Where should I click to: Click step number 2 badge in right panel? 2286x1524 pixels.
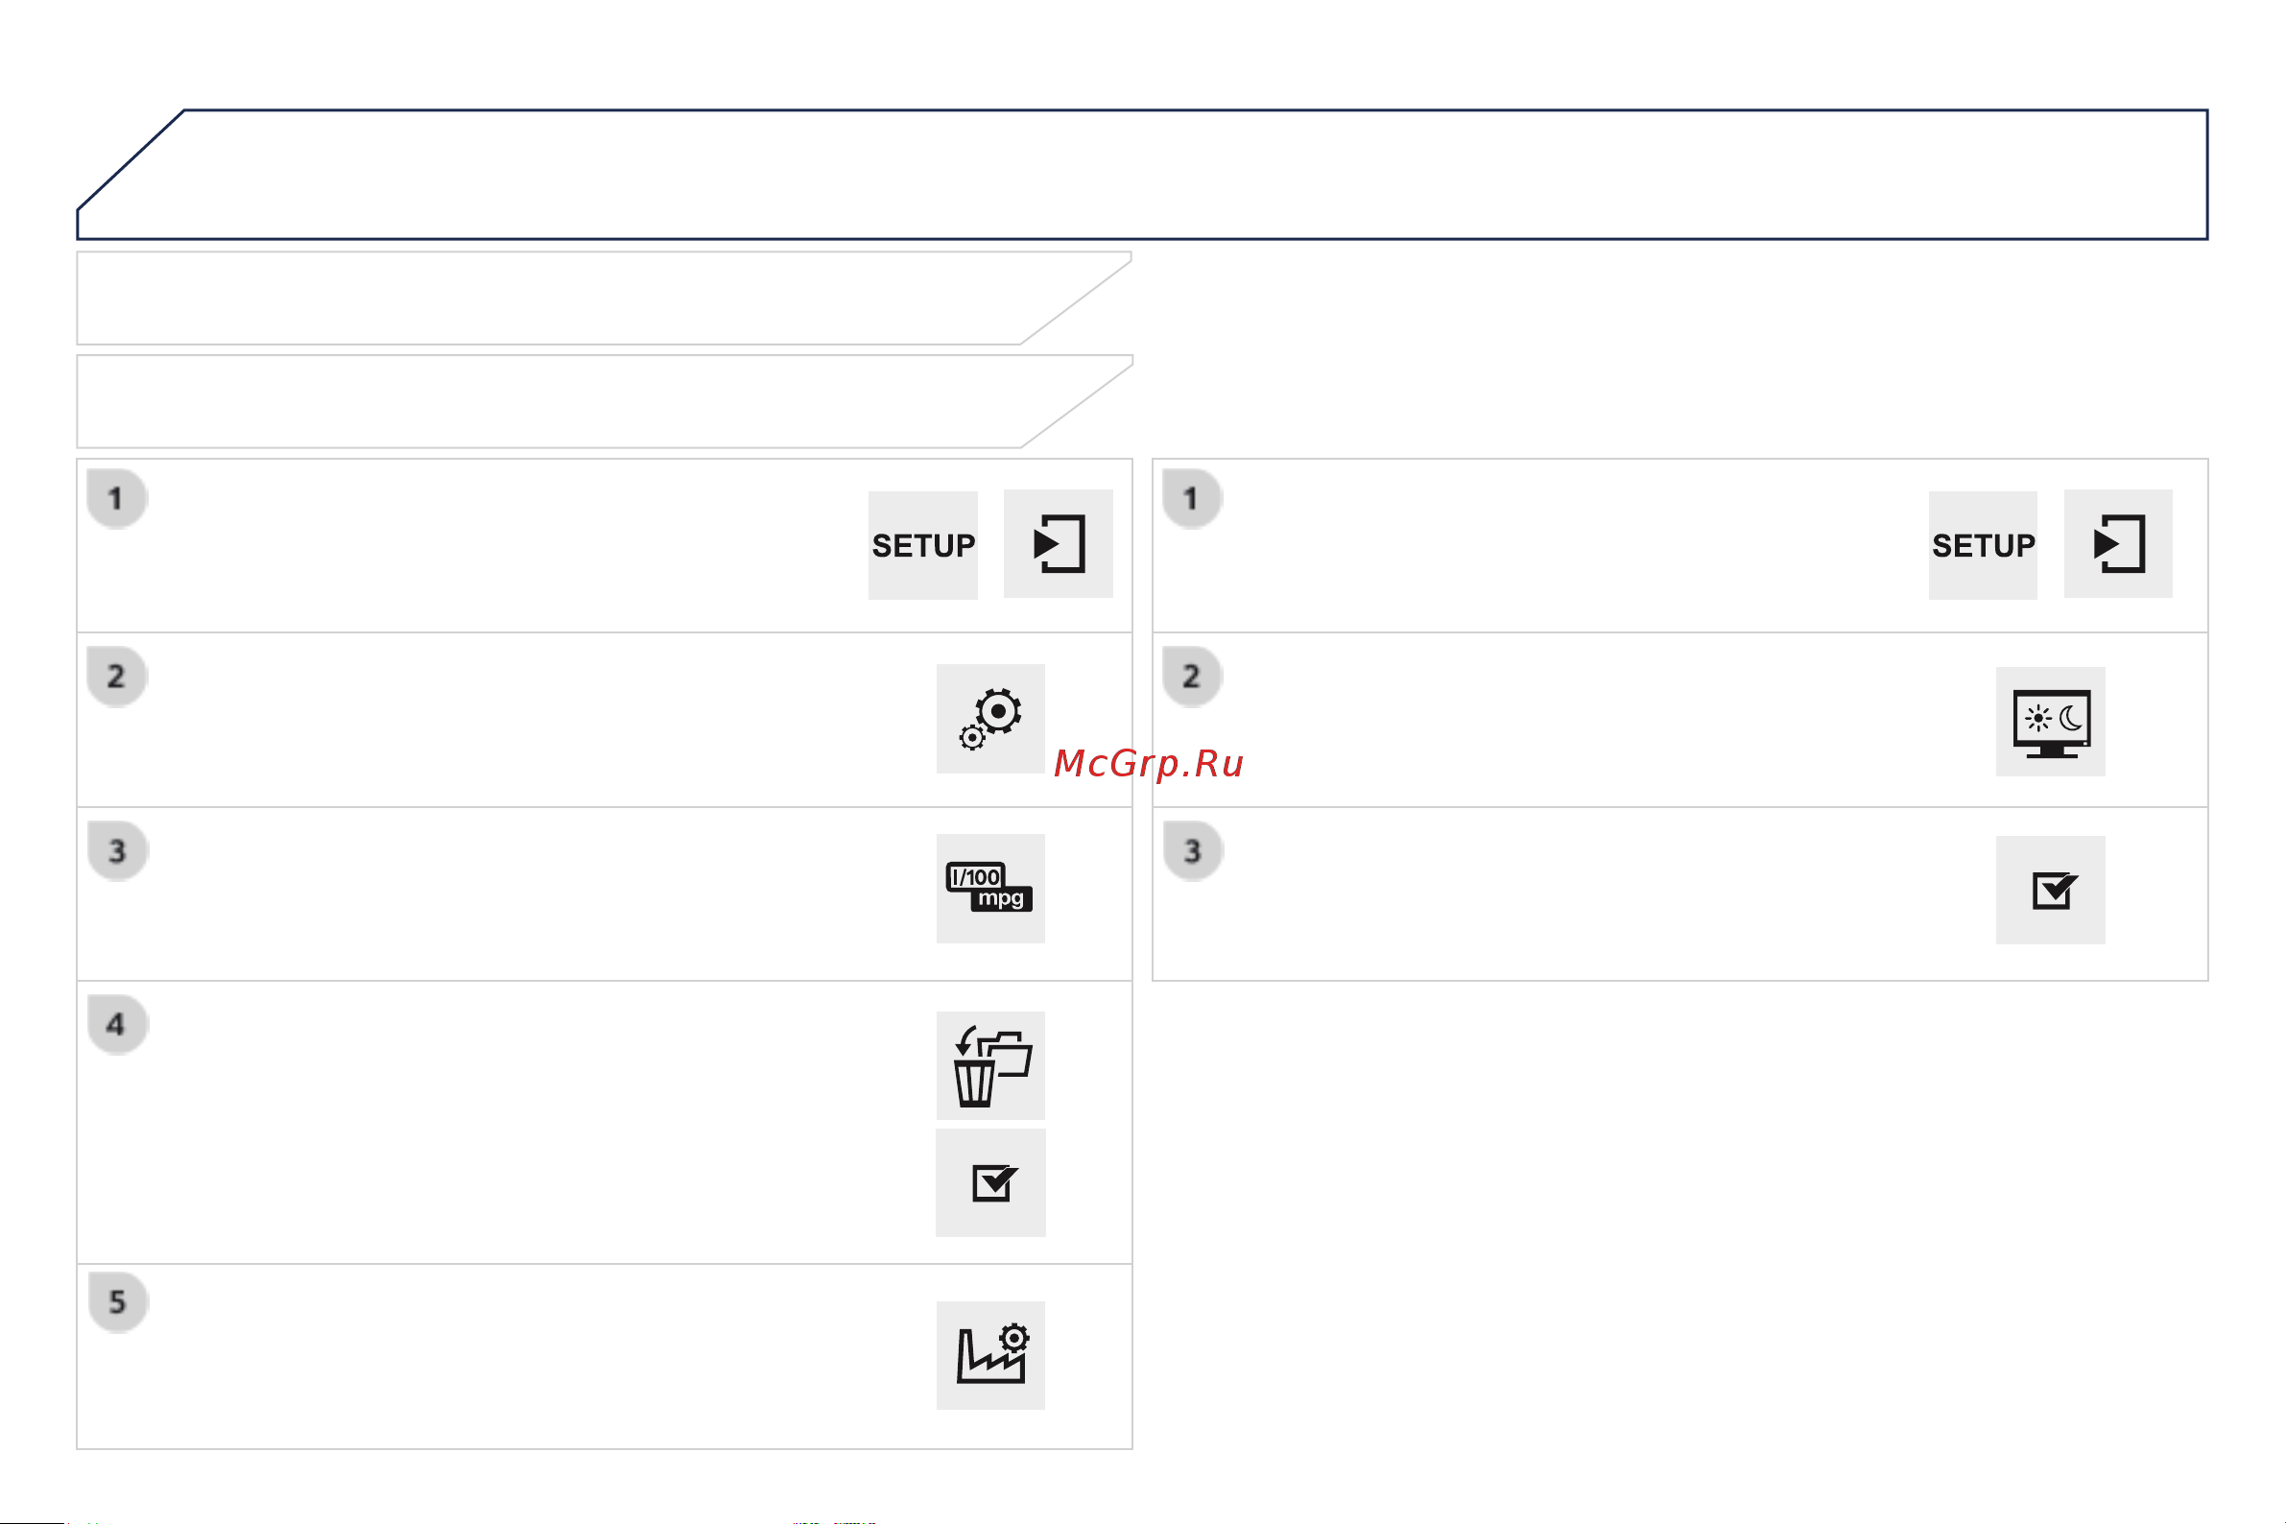tap(1192, 676)
